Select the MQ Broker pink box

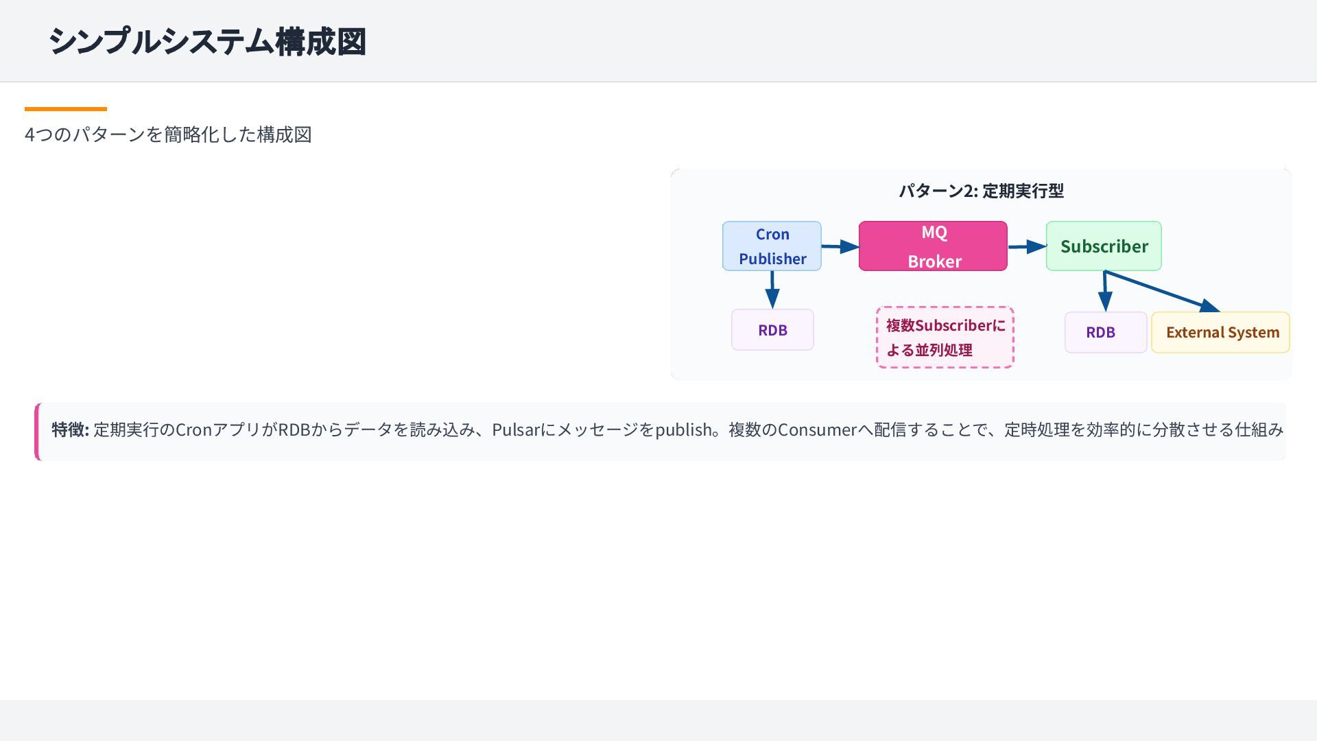tap(933, 246)
